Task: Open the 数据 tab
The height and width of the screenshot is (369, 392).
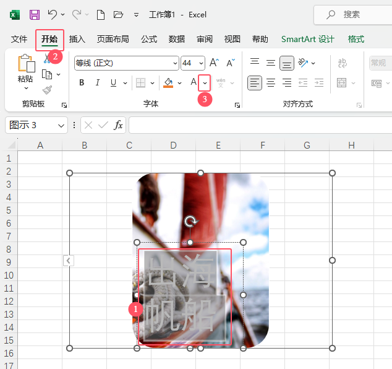Action: pyautogui.click(x=176, y=39)
